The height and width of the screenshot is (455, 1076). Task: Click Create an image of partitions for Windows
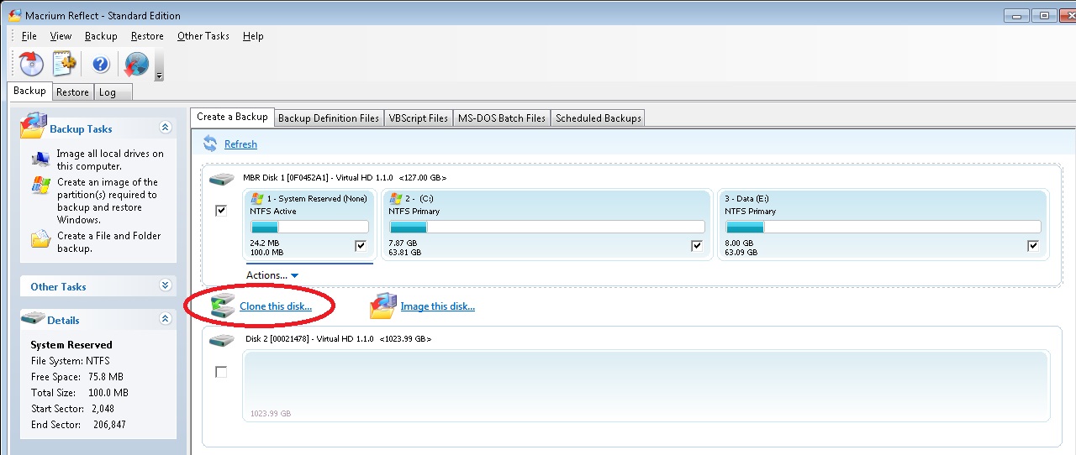pyautogui.click(x=108, y=201)
